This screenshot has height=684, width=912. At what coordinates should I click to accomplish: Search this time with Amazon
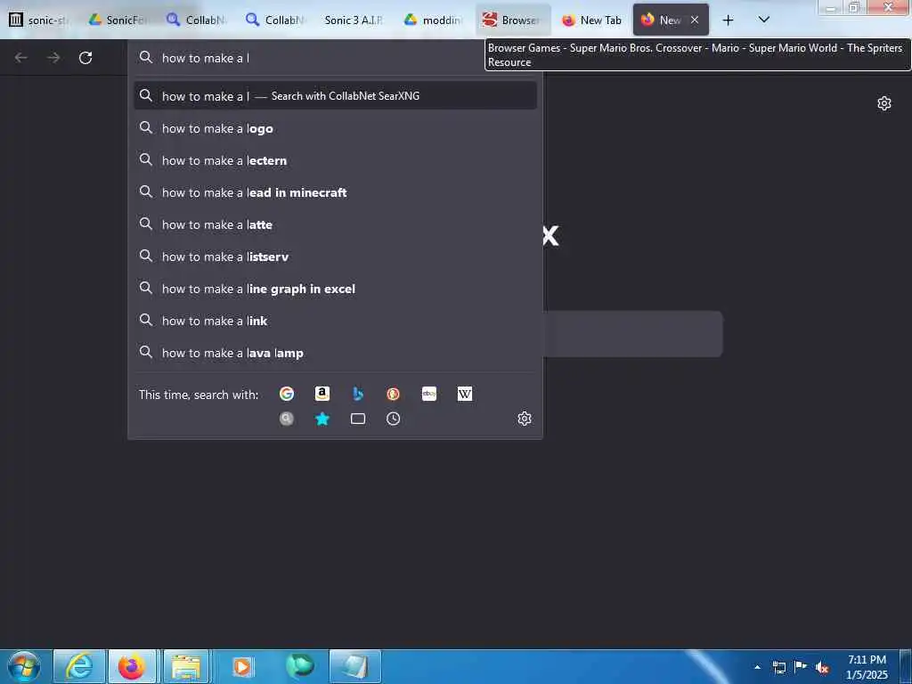click(x=322, y=394)
